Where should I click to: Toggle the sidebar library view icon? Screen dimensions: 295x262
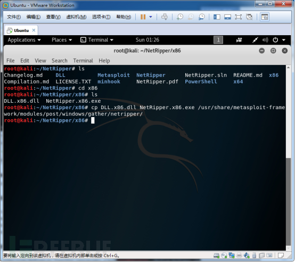(217, 17)
